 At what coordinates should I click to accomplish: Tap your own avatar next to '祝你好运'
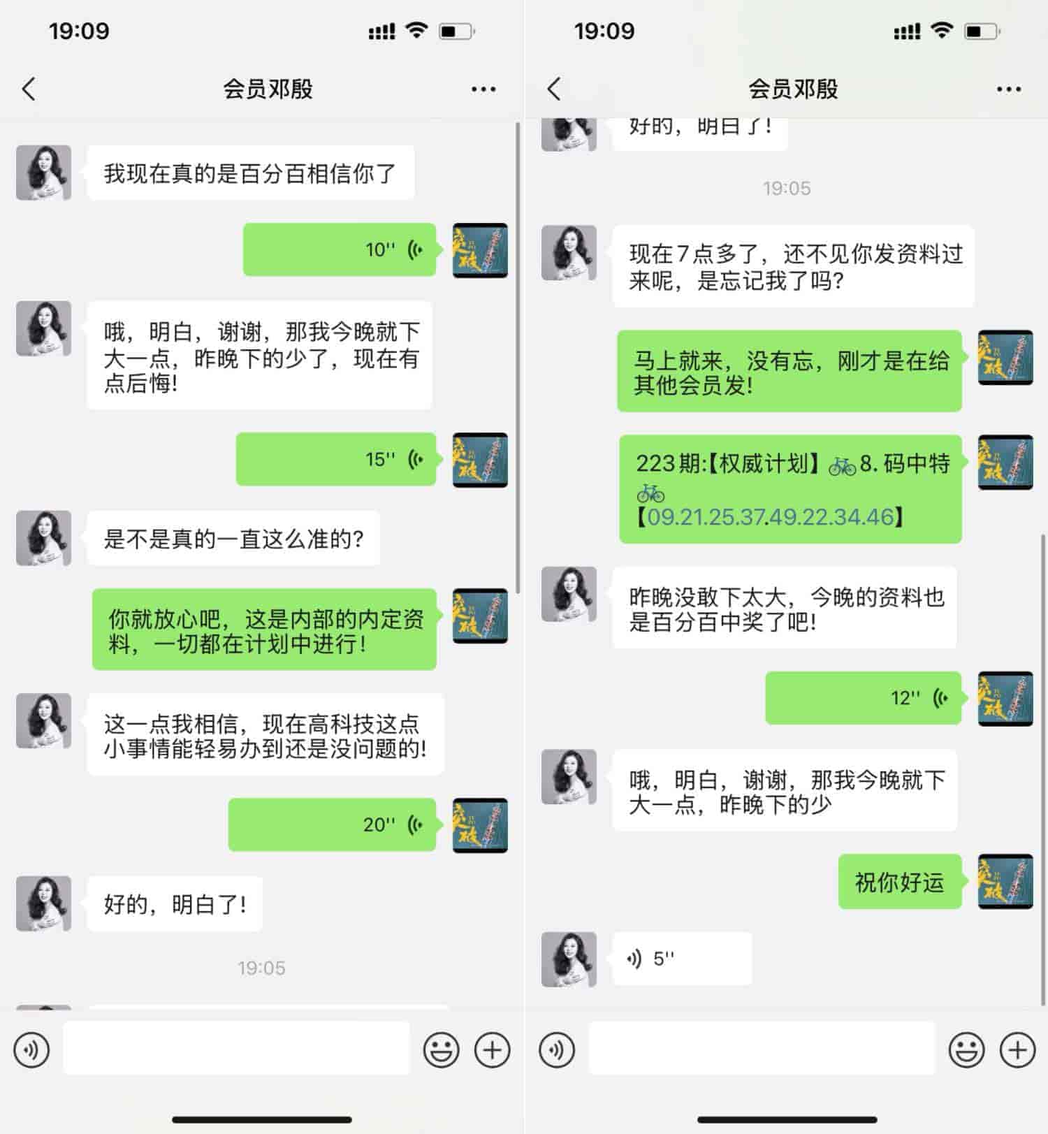click(x=1005, y=881)
